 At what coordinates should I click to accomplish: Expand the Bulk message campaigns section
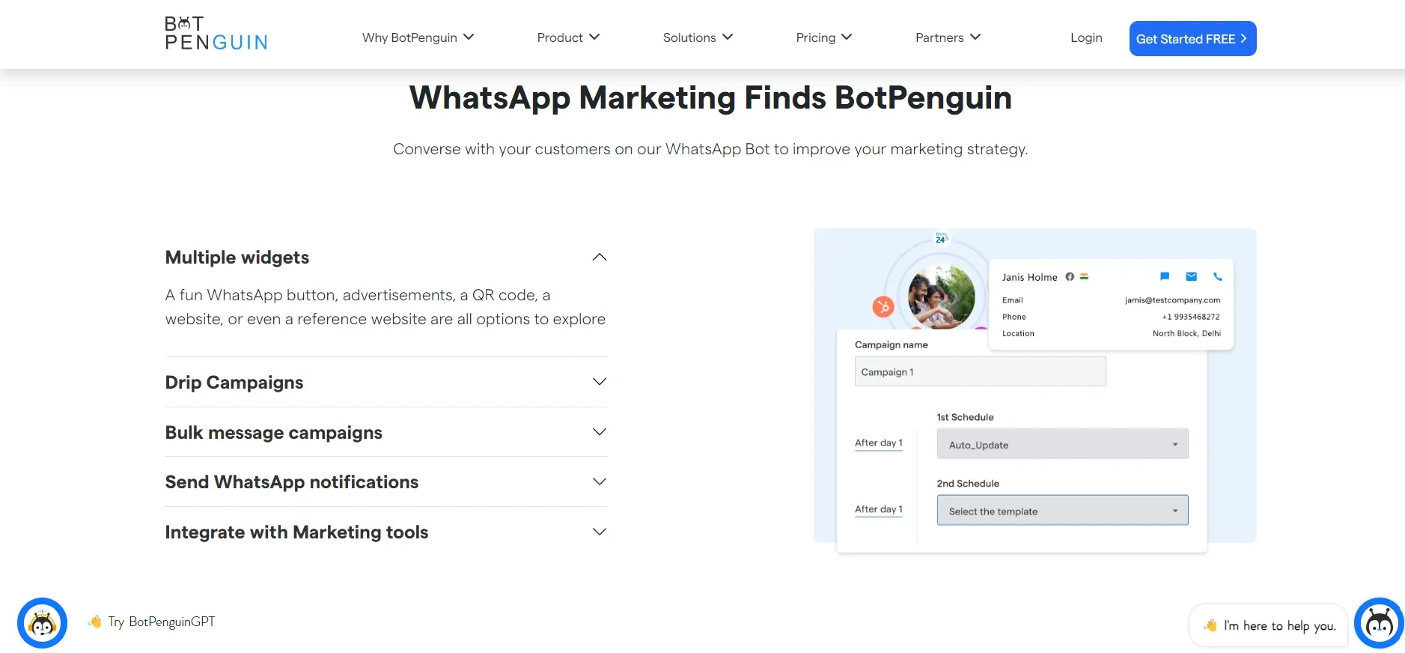click(386, 432)
